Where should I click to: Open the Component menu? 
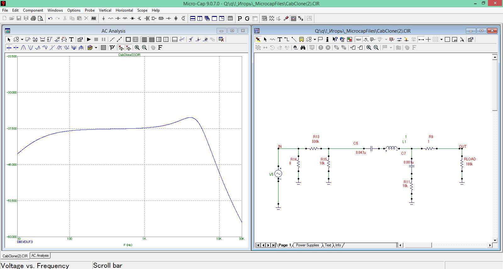point(33,10)
